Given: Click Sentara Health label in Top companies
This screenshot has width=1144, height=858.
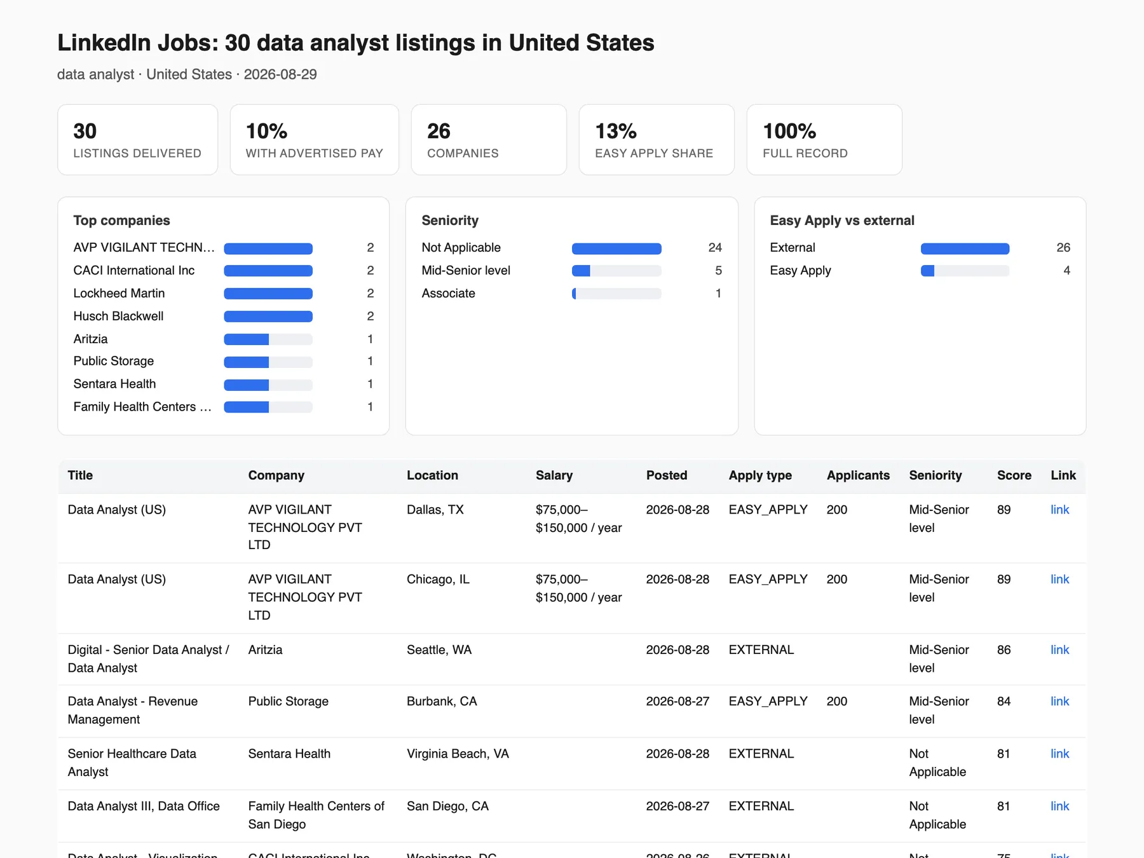Looking at the screenshot, I should tap(114, 384).
